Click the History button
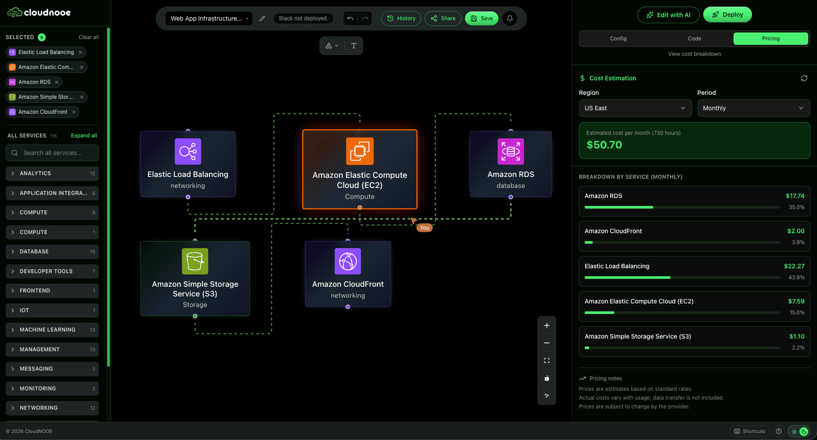 coord(401,18)
